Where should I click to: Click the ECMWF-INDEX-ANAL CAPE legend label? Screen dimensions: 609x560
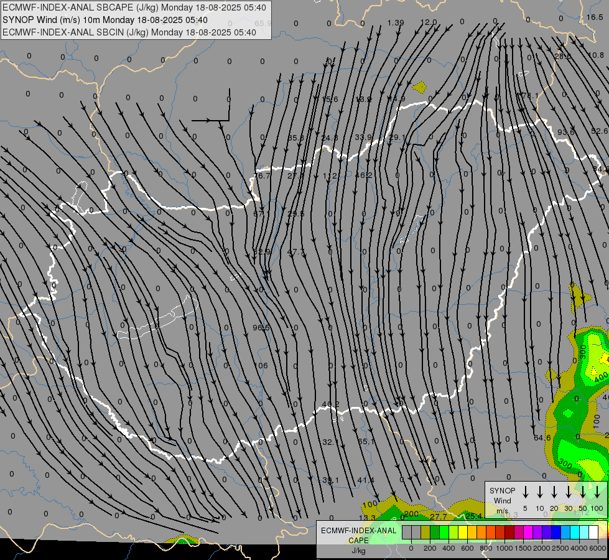(358, 536)
